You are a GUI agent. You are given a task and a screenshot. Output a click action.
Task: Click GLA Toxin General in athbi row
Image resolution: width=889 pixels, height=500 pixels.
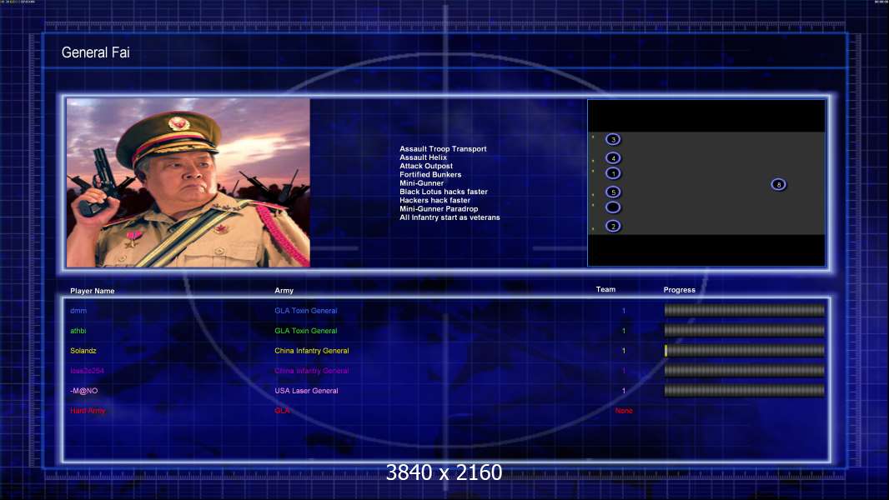click(x=305, y=331)
